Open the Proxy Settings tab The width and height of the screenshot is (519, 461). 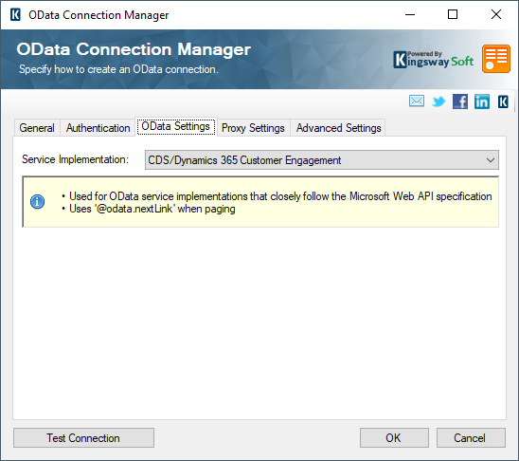point(253,128)
